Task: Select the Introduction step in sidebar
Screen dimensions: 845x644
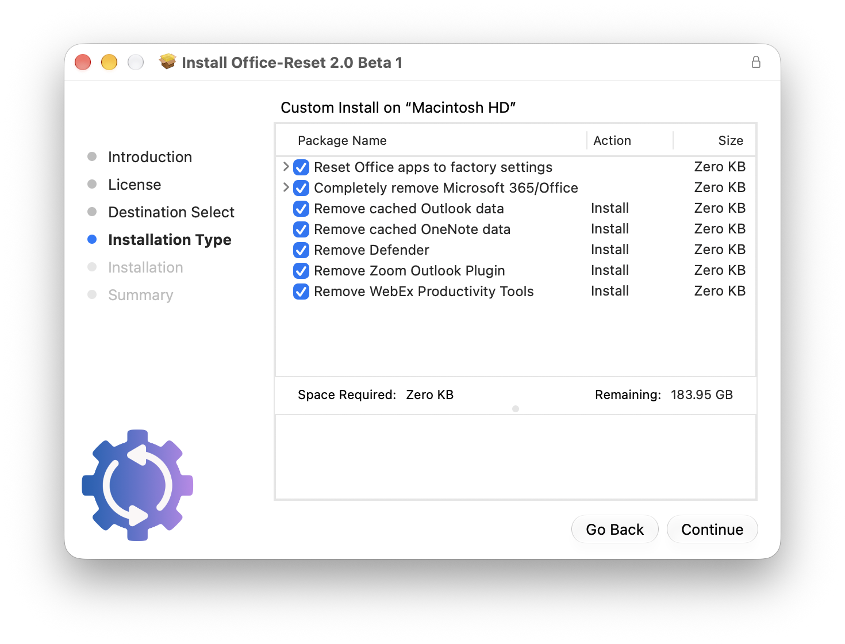Action: (150, 157)
